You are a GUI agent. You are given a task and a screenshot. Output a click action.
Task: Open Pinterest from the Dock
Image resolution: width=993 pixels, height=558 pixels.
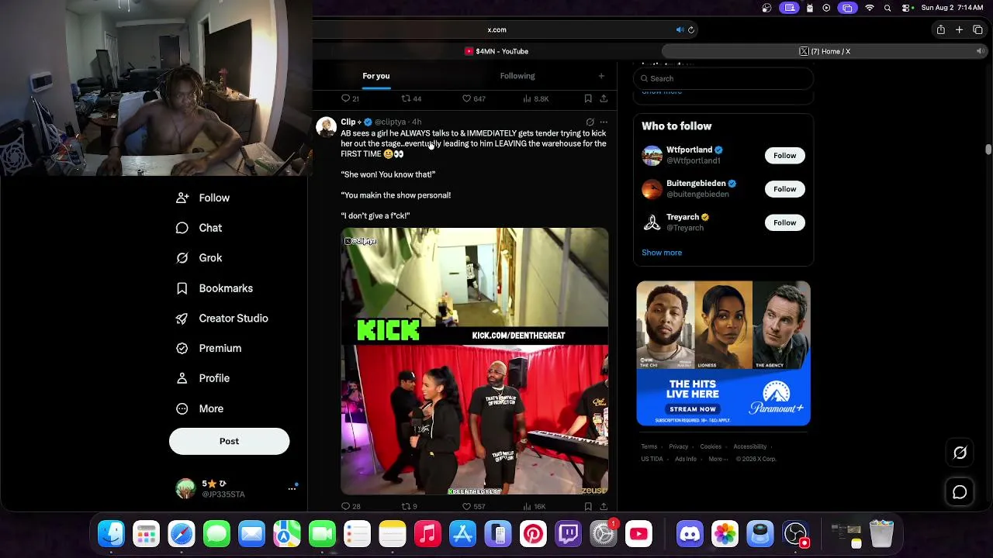click(x=533, y=534)
